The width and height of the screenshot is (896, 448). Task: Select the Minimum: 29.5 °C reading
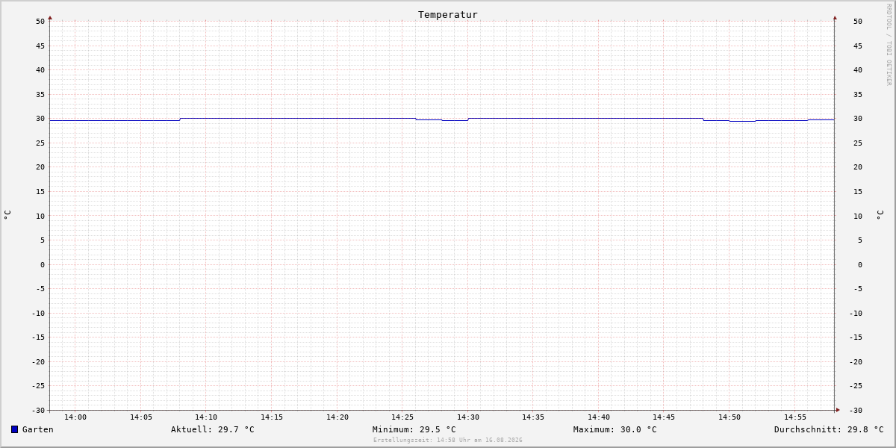click(414, 429)
